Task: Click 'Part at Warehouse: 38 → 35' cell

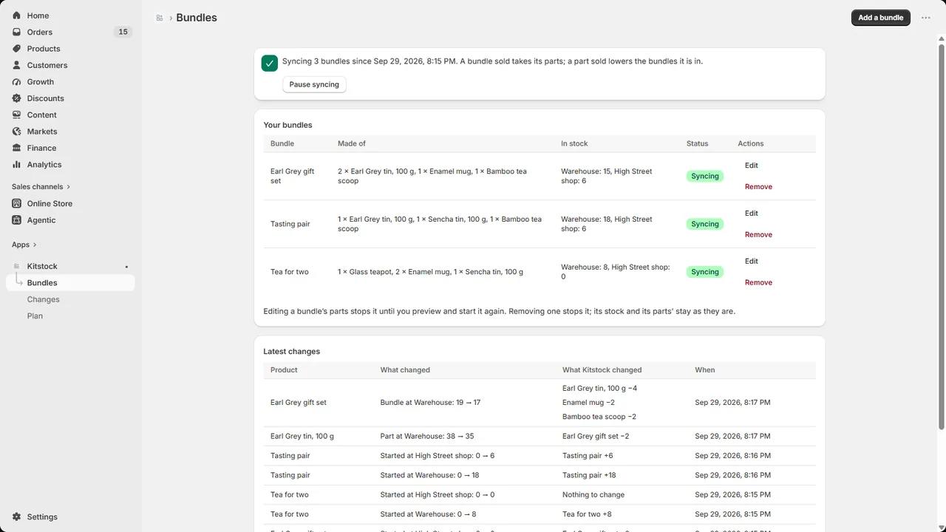Action: (427, 436)
